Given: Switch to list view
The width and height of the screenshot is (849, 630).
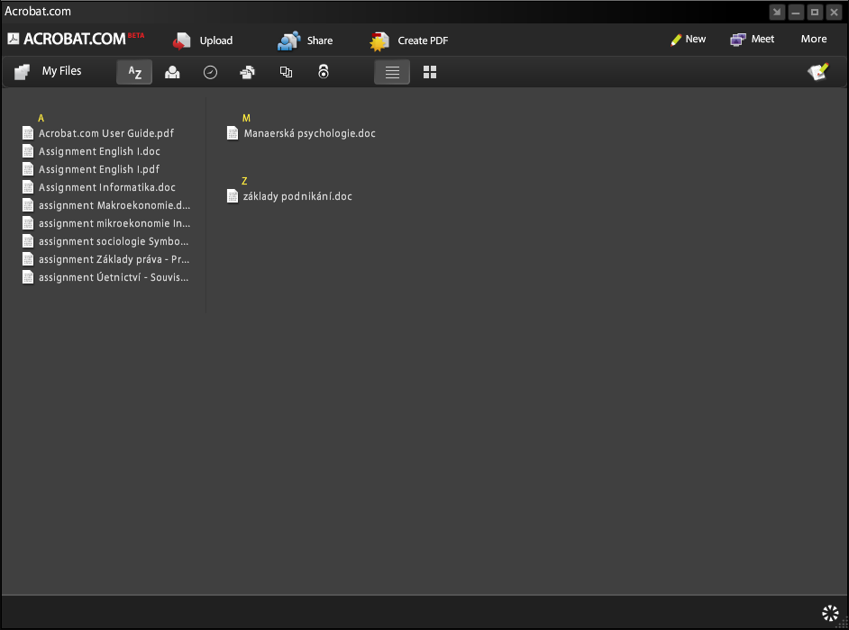Looking at the screenshot, I should tap(392, 72).
